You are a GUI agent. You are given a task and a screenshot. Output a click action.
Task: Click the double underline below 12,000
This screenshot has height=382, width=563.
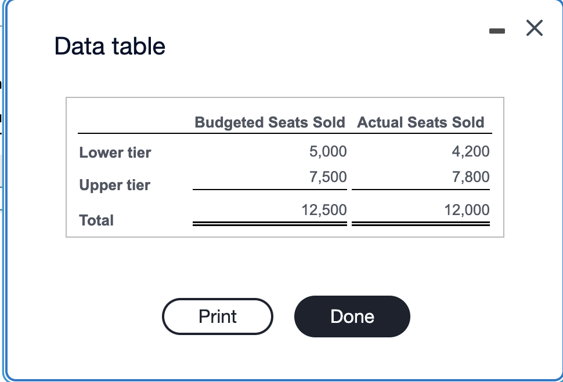click(421, 223)
